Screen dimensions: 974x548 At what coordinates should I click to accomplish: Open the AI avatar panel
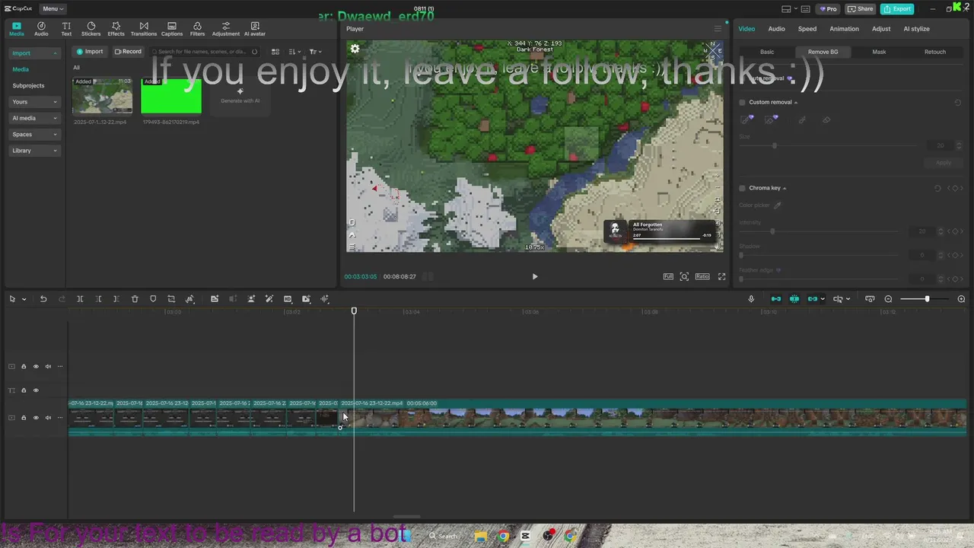[x=255, y=29]
